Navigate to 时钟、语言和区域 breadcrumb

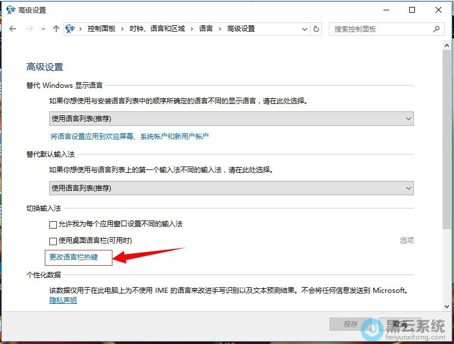[157, 29]
